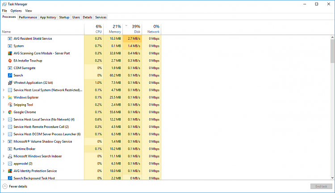This screenshot has height=193, width=335.
Task: Click the Google Chrome process icon
Action: click(x=10, y=112)
